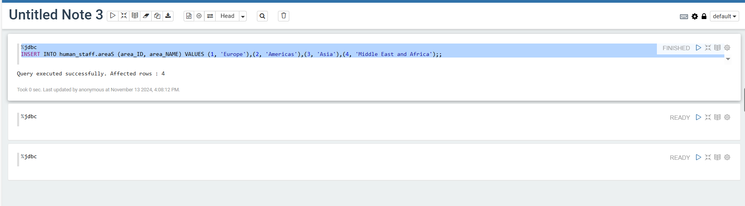Open keyboard shortcuts list
This screenshot has width=745, height=206.
pos(684,16)
